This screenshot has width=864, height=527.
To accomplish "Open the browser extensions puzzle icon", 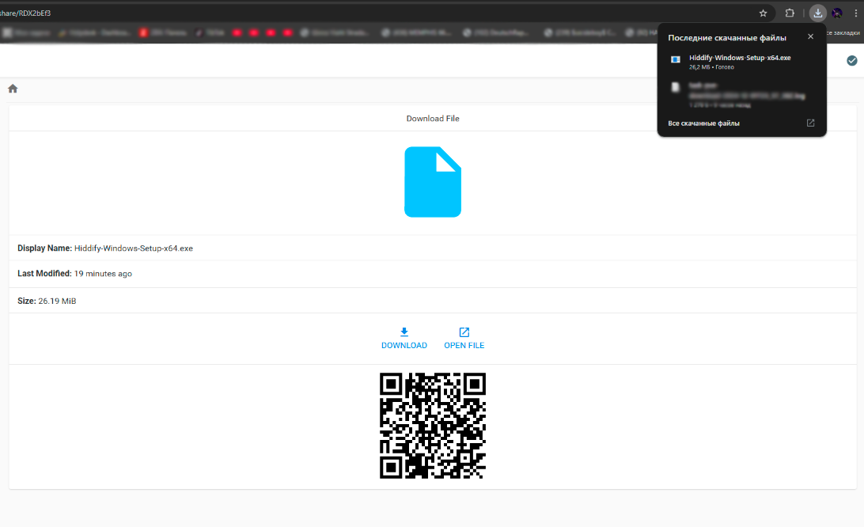I will click(790, 13).
